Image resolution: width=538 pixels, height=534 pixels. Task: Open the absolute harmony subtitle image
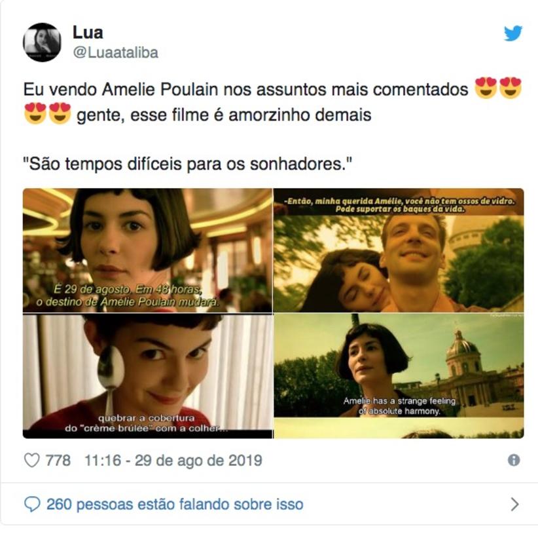point(399,366)
